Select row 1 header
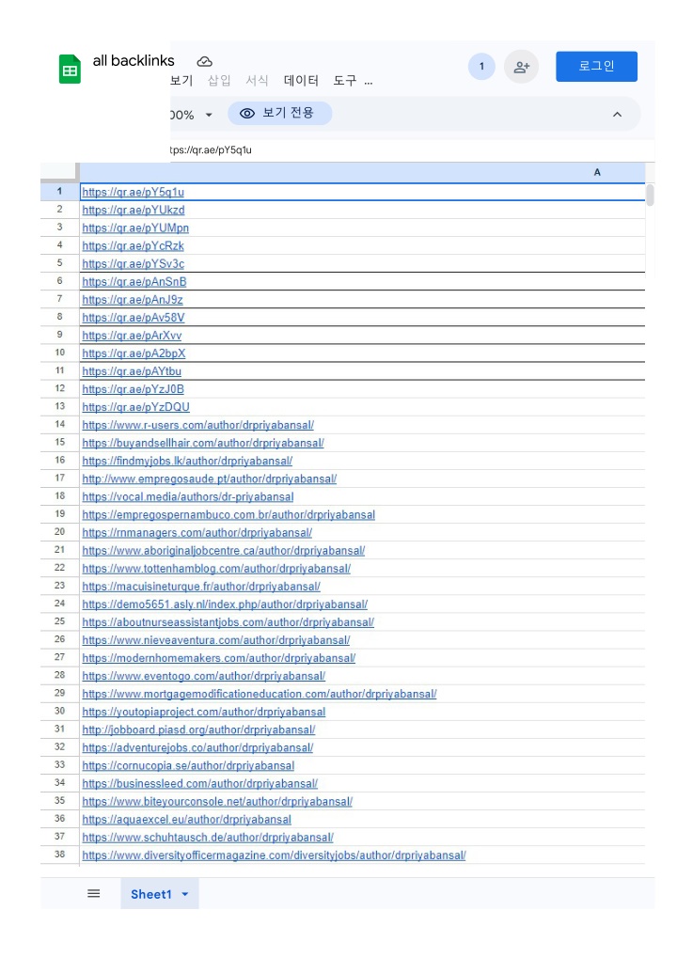 [59, 191]
